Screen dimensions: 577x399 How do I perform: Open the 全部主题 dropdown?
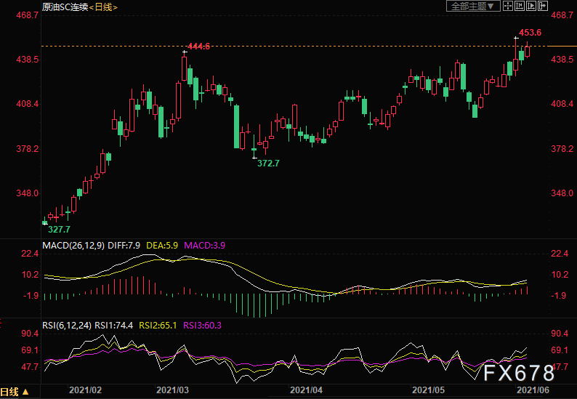472,7
